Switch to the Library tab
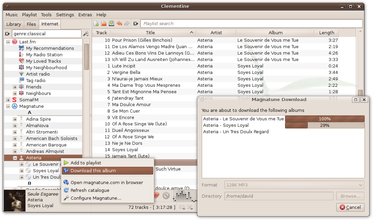 13,24
